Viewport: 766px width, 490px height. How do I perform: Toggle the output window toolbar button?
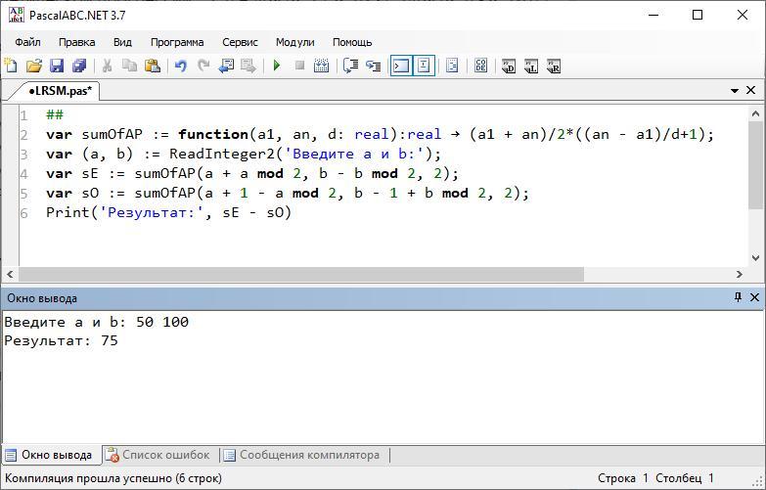click(401, 65)
